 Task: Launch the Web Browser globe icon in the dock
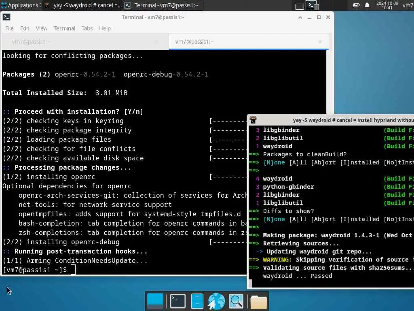click(216, 301)
